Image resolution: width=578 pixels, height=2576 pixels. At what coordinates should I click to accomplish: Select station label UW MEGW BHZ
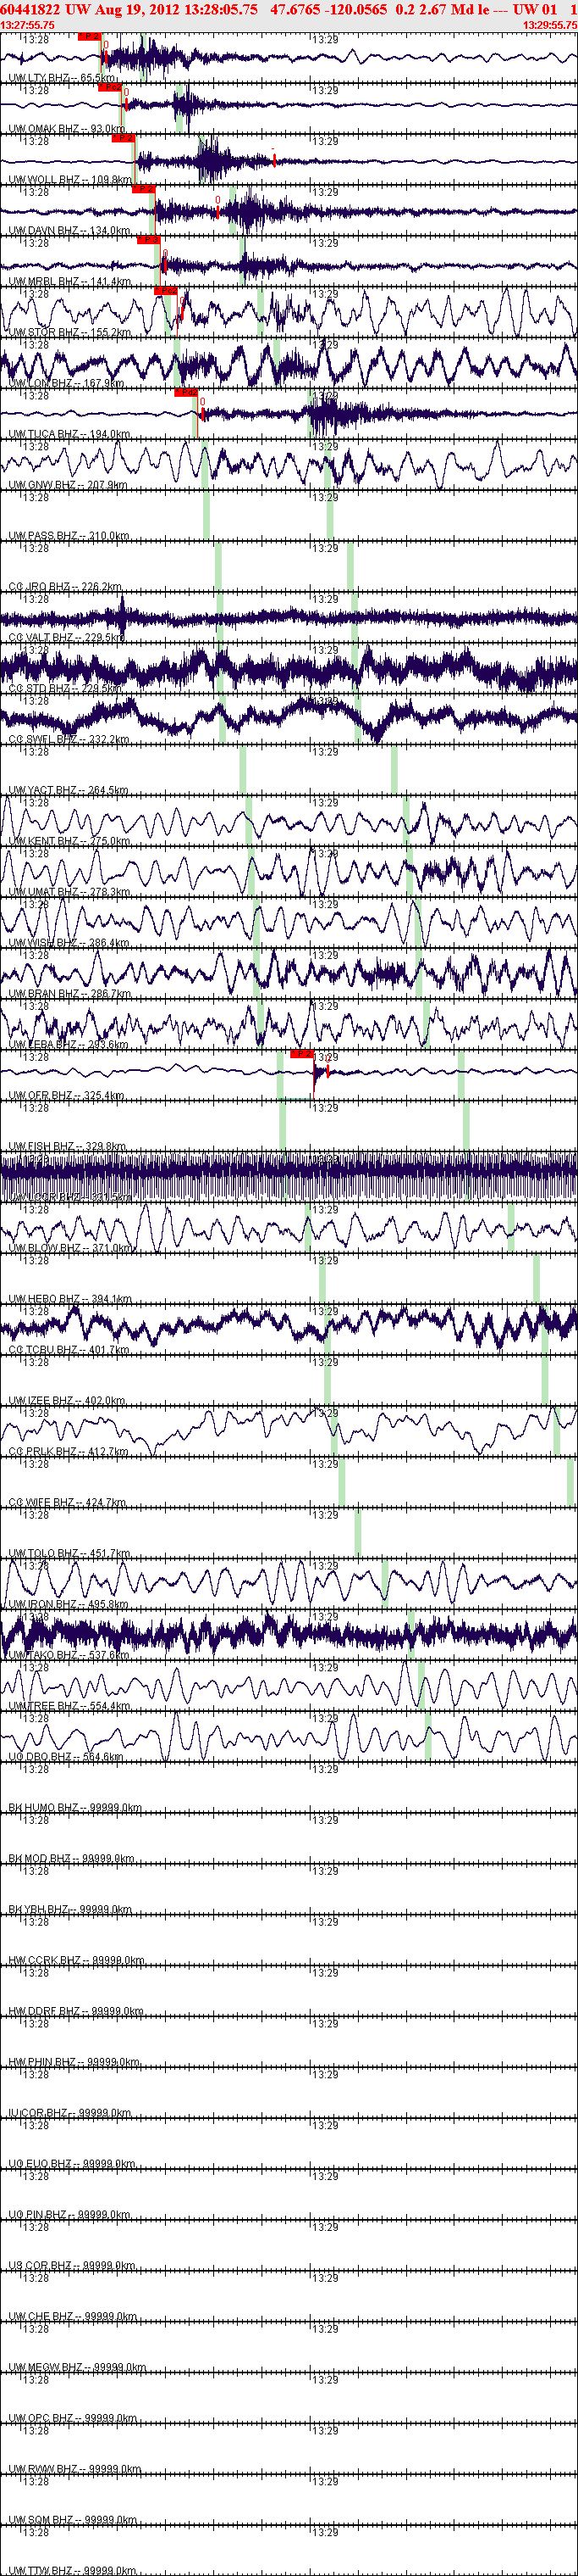tap(77, 2367)
